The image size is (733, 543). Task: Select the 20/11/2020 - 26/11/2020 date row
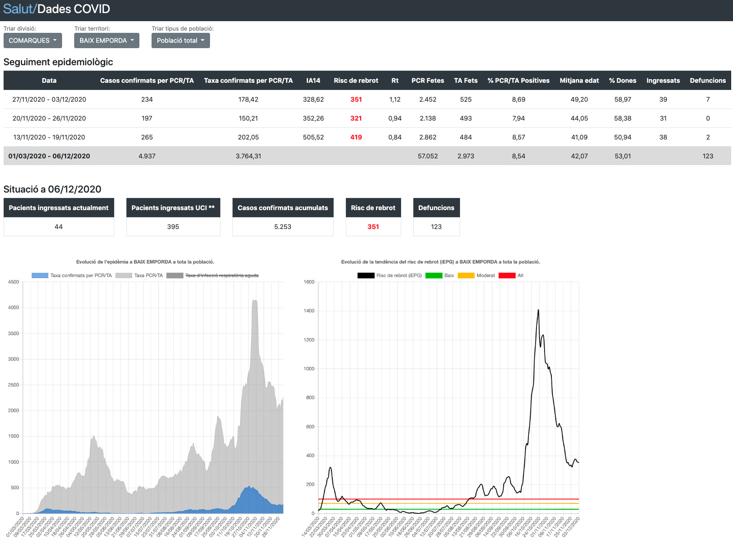367,118
